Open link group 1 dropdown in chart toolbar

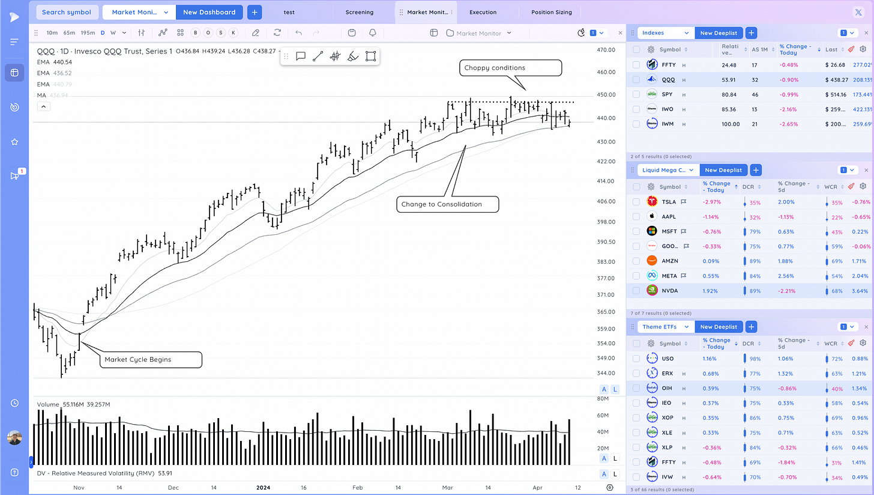point(598,33)
